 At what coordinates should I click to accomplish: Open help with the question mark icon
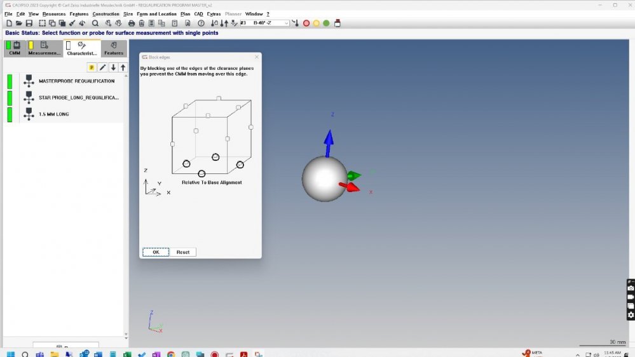click(x=201, y=24)
